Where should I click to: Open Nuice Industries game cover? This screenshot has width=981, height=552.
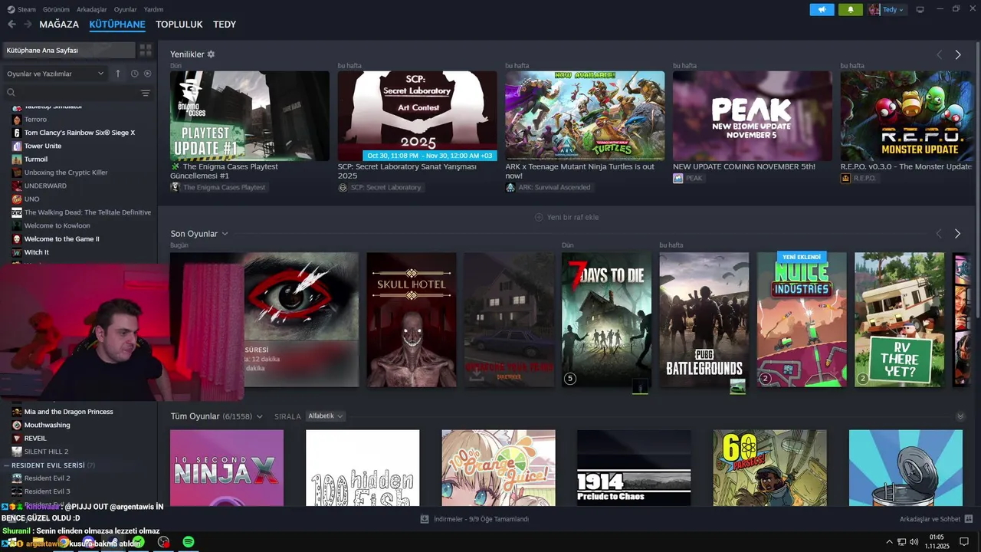point(802,320)
